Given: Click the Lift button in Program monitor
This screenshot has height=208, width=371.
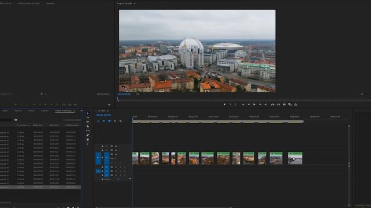Looking at the screenshot, I should click(x=273, y=105).
